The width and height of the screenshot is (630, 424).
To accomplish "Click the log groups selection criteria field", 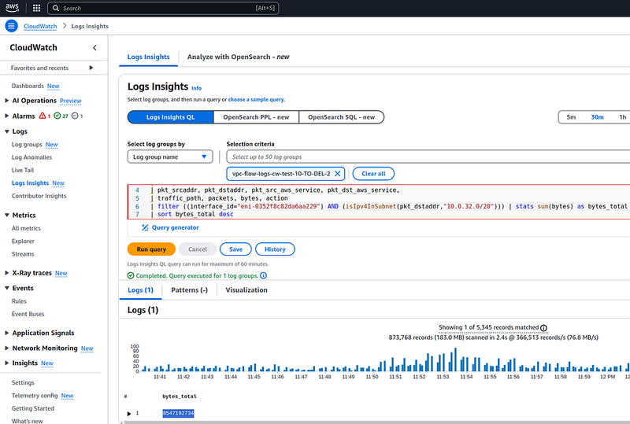I will [428, 157].
